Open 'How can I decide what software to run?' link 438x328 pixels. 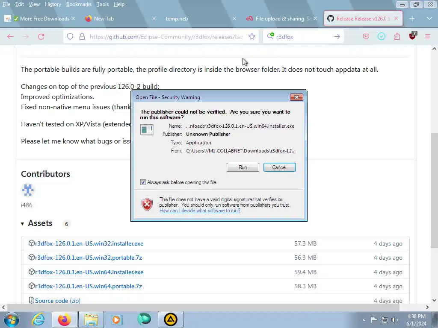click(x=200, y=211)
